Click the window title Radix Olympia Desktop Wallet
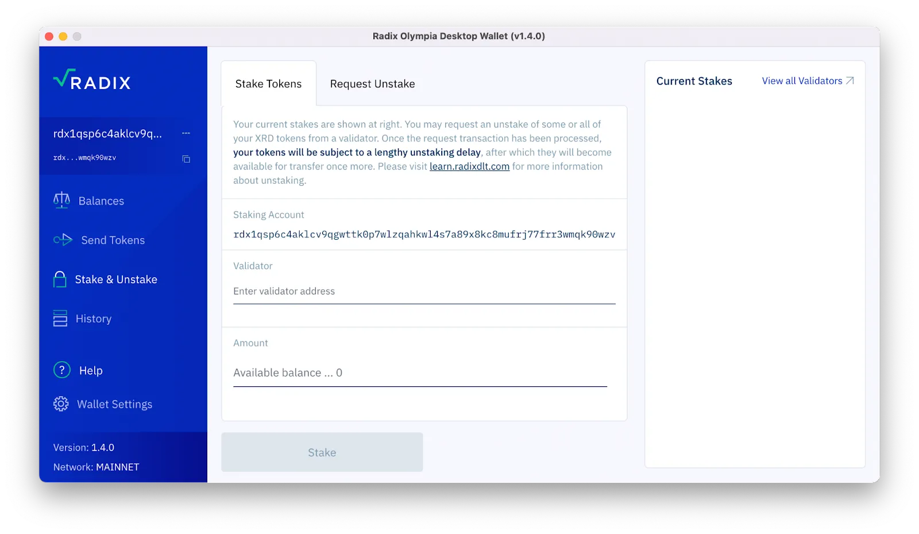The height and width of the screenshot is (534, 919). pyautogui.click(x=458, y=36)
